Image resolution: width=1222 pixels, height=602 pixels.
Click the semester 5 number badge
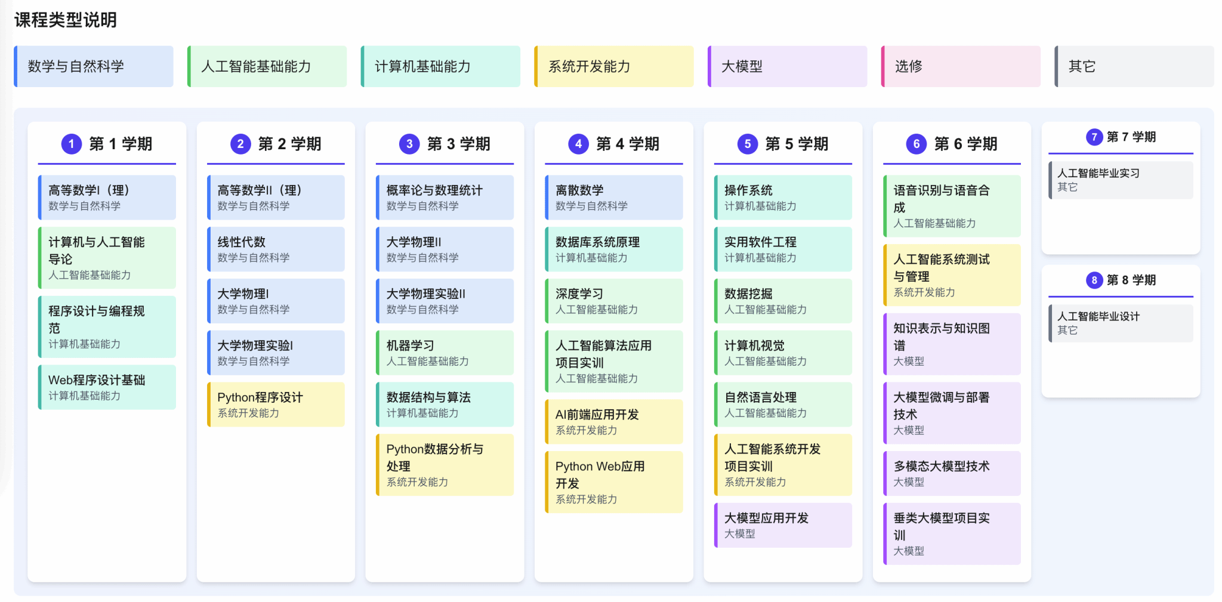click(x=747, y=144)
